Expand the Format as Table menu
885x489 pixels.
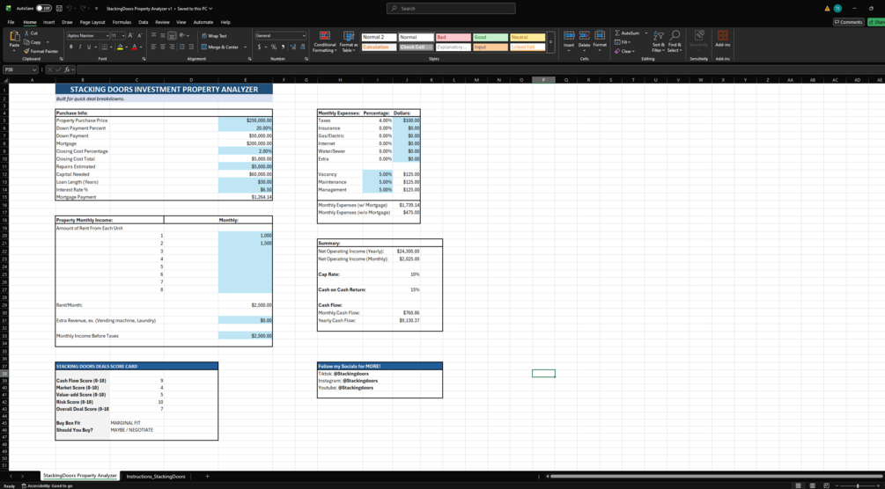pos(348,41)
